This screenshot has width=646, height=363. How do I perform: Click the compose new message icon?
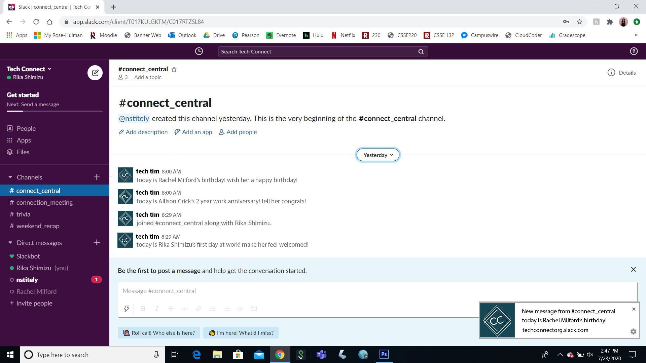click(95, 73)
